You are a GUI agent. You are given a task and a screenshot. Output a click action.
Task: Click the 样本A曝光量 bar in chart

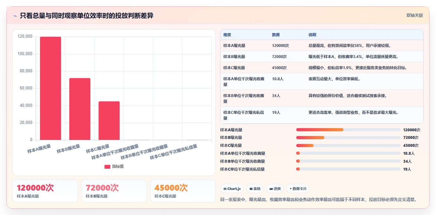(x=51, y=88)
